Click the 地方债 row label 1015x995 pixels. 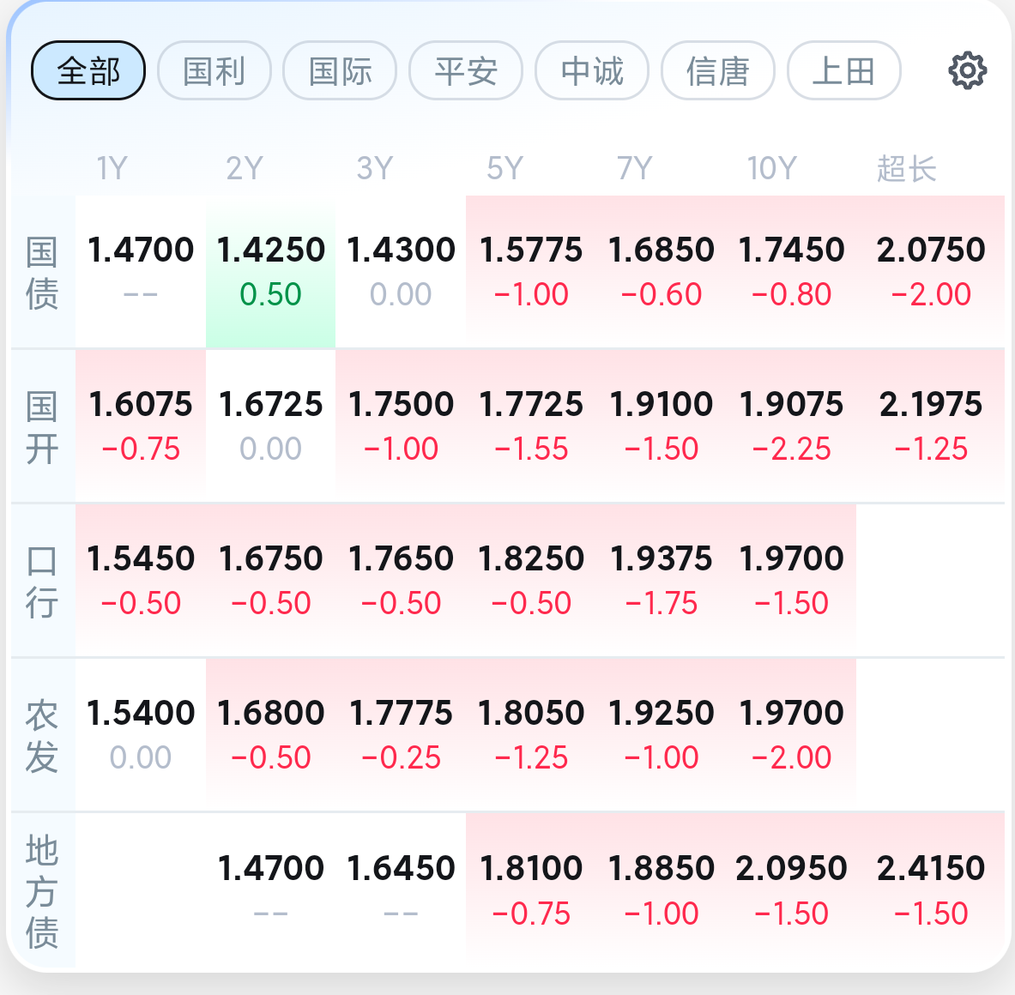[42, 891]
